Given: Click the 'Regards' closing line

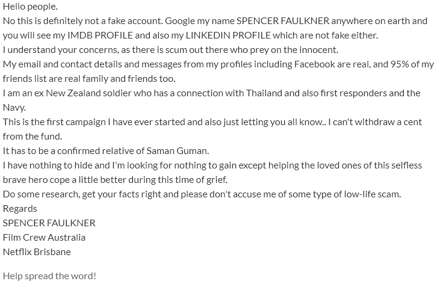Looking at the screenshot, I should [x=20, y=209].
